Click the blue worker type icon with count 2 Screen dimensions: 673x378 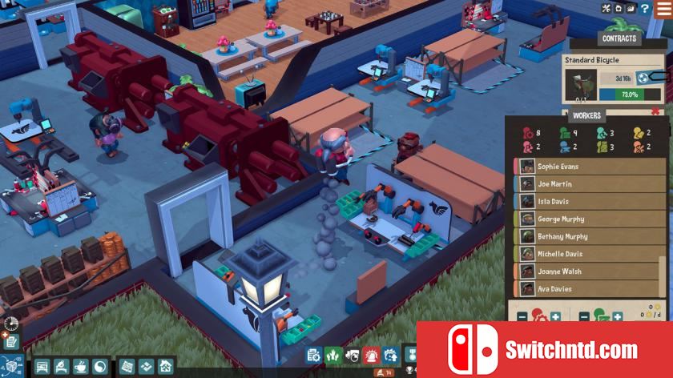(566, 147)
